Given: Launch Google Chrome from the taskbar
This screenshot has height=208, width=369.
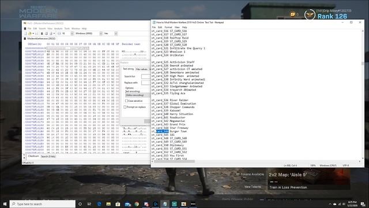Looking at the screenshot, I should coord(137,204).
